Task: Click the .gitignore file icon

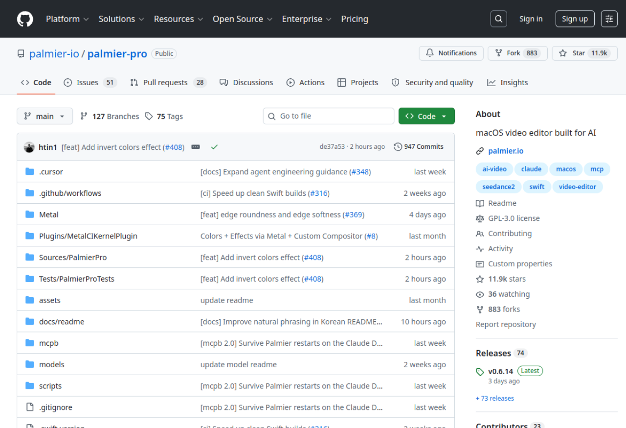Action: pyautogui.click(x=30, y=407)
